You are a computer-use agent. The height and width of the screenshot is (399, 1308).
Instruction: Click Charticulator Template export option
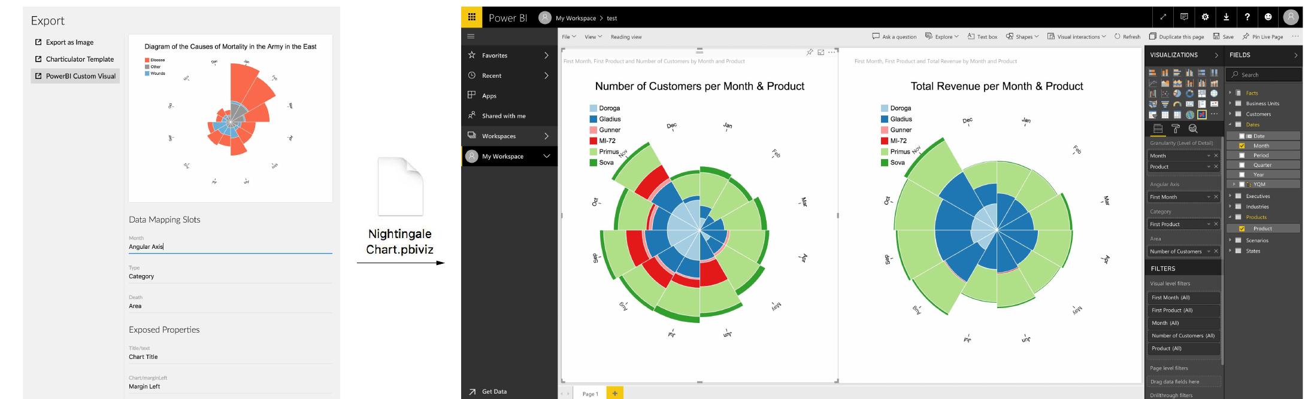coord(80,59)
